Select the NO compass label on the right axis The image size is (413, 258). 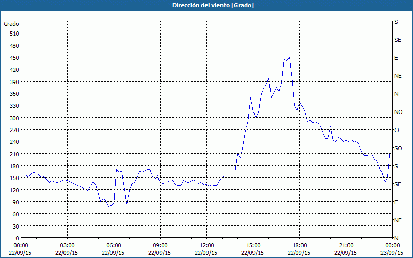(x=398, y=112)
